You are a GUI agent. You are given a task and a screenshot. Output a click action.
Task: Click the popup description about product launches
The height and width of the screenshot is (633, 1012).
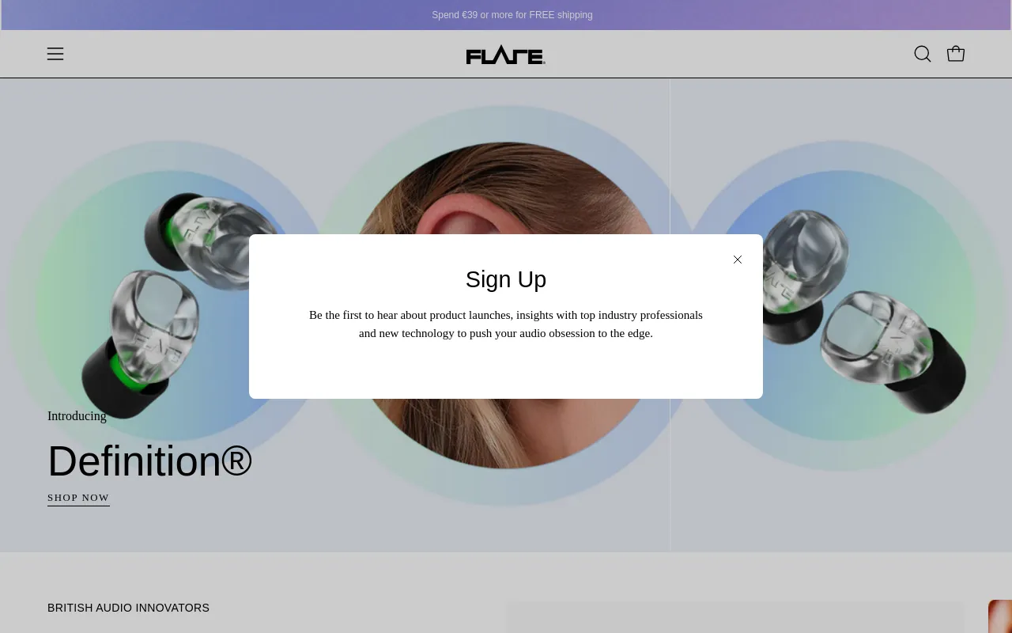click(x=505, y=324)
